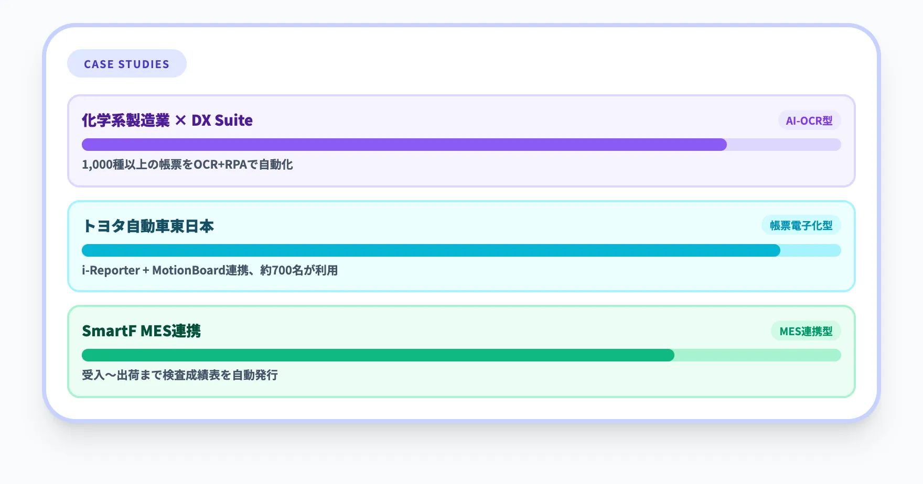This screenshot has height=484, width=923.
Task: Click the 1,000種以上の帳票 description text
Action: [x=187, y=164]
